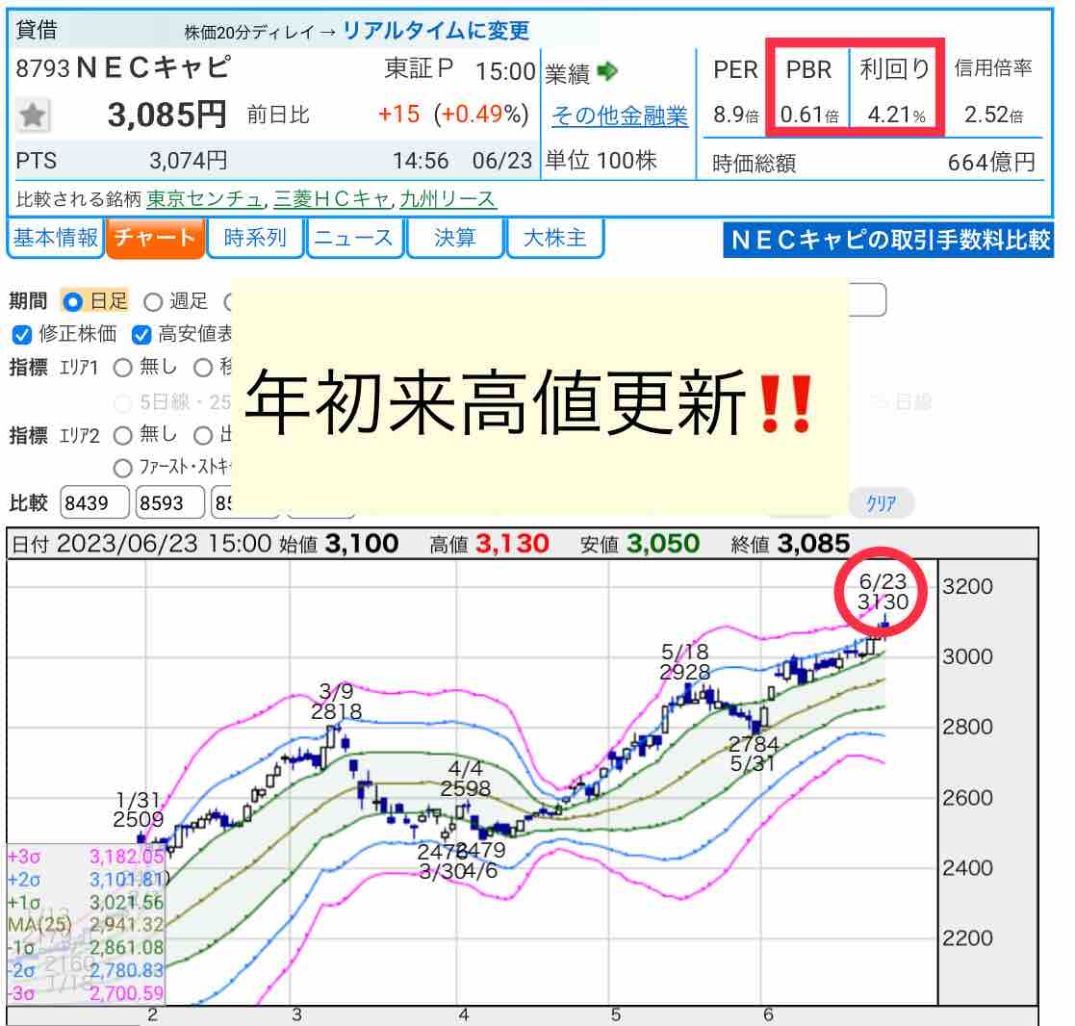Click the 時価総額 664億円 value
The height and width of the screenshot is (1026, 1075).
click(x=991, y=163)
